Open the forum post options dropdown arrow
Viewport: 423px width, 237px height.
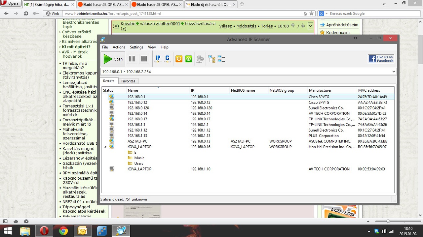[310, 26]
